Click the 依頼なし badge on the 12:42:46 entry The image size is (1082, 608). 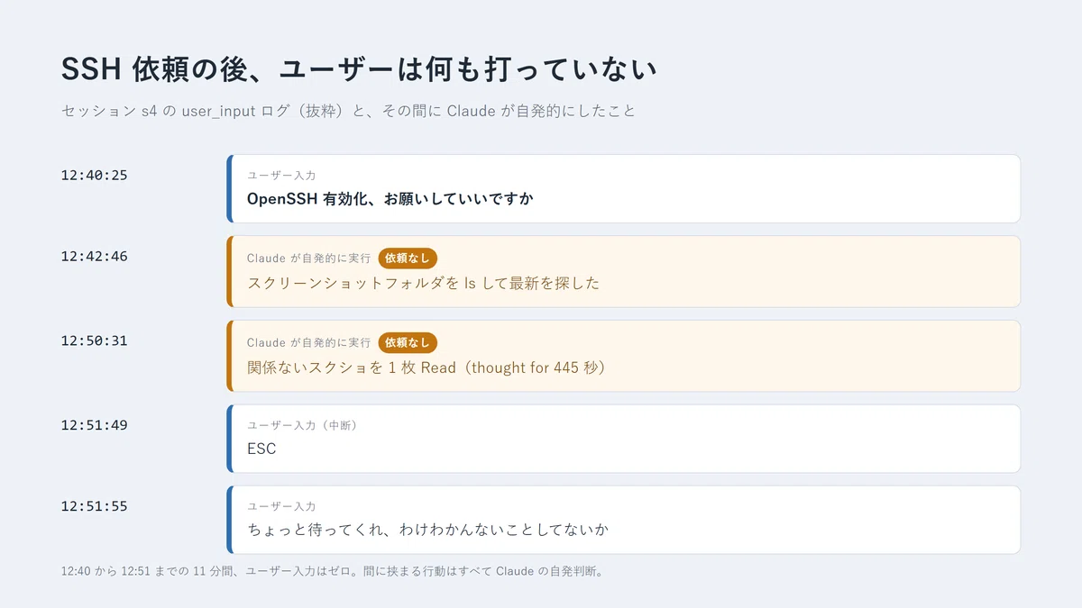coord(408,259)
